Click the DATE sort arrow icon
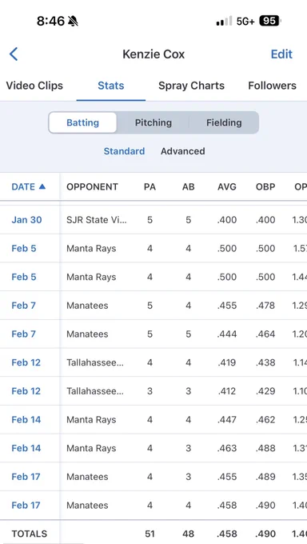This screenshot has width=307, height=544. click(x=42, y=186)
